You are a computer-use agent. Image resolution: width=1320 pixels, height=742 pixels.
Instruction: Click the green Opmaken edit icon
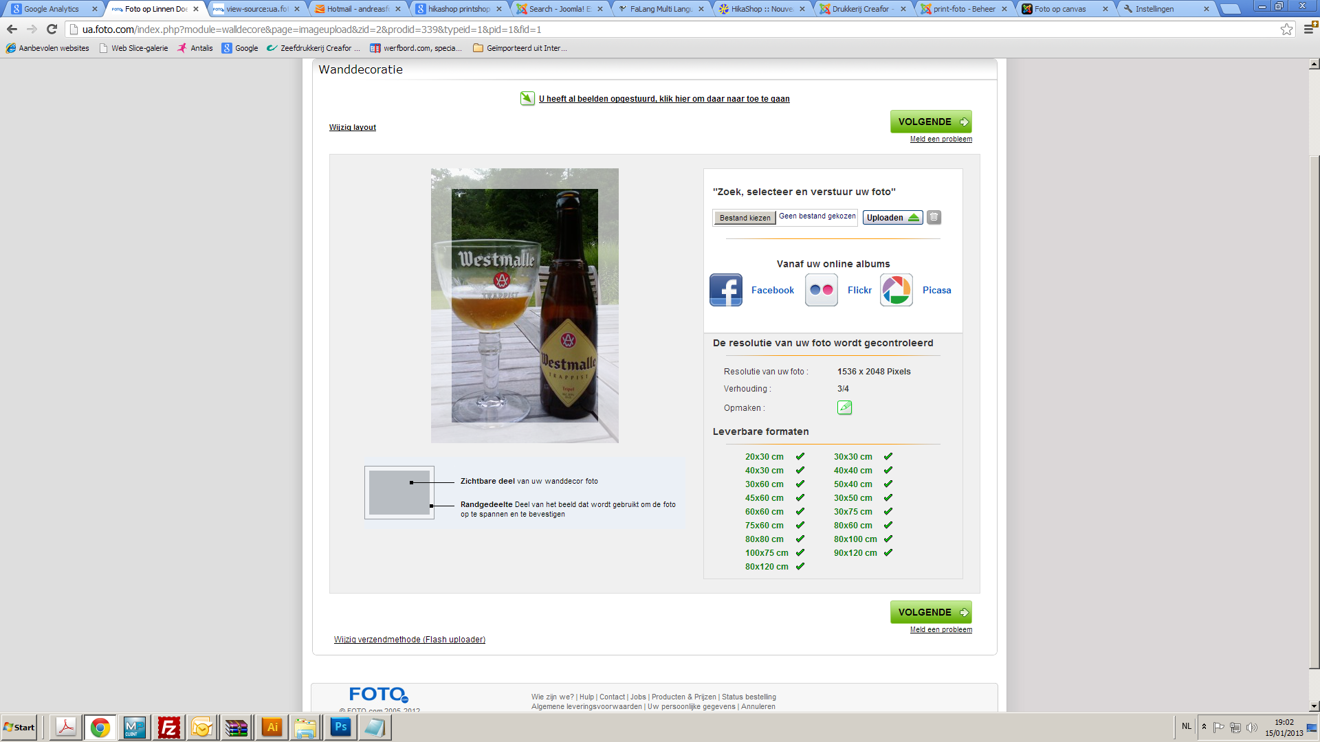click(x=844, y=407)
